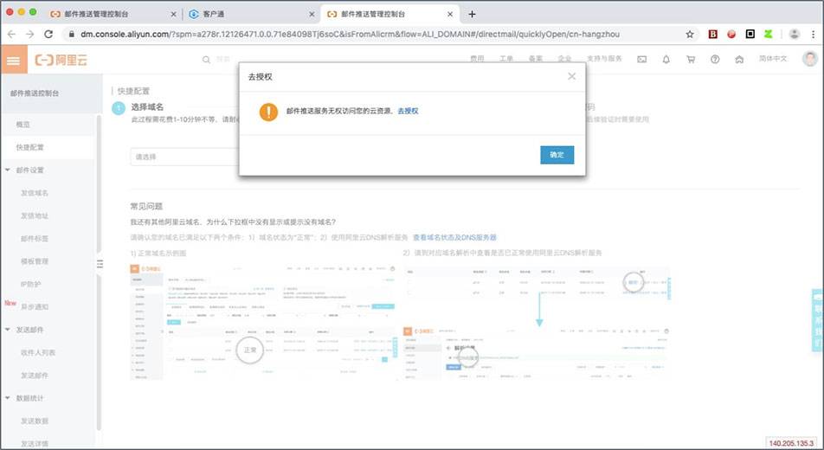The width and height of the screenshot is (824, 450).
Task: Select 发信域名 in the sidebar
Action: pos(35,192)
